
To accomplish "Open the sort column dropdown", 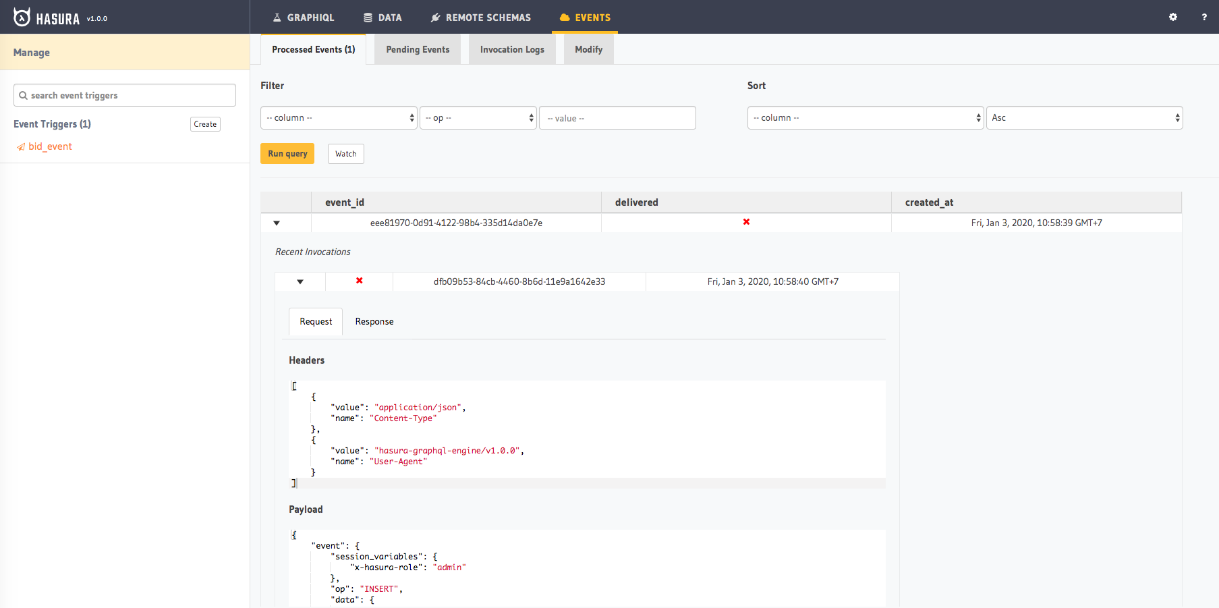I will point(866,117).
